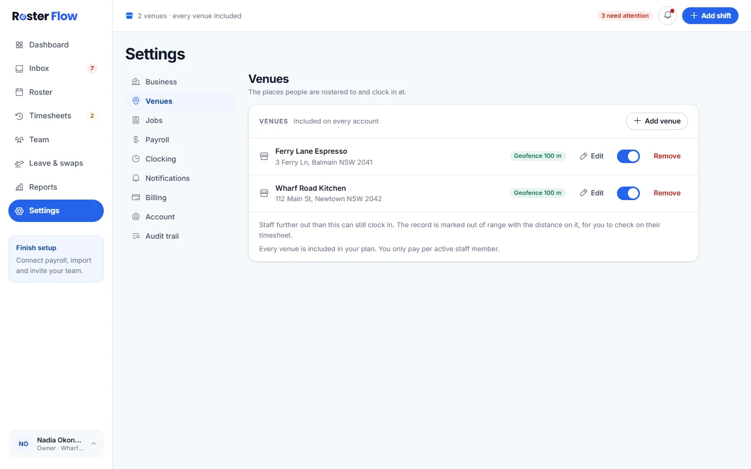Screen dimensions: 751x469
Task: Remove Ferry Lane Espresso venue
Action: click(x=667, y=156)
